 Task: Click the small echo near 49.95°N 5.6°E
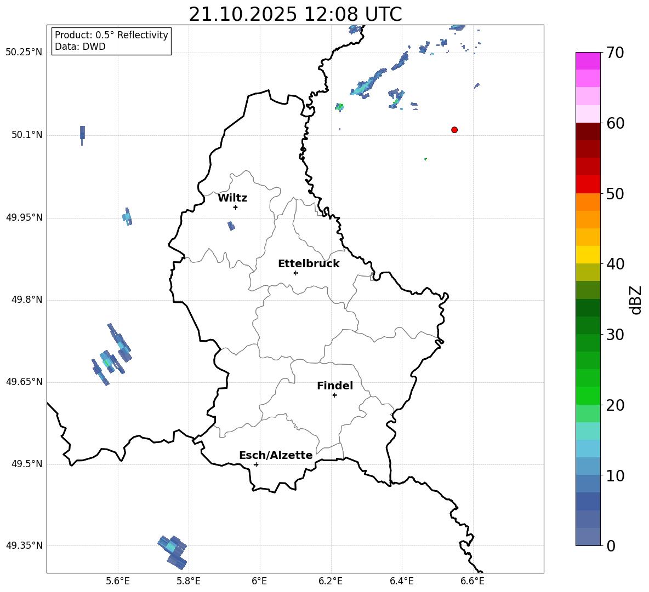[x=128, y=217]
